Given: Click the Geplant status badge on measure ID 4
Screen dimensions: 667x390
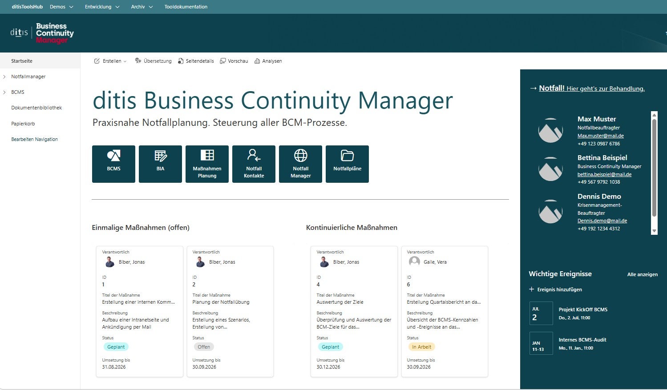Looking at the screenshot, I should point(330,347).
